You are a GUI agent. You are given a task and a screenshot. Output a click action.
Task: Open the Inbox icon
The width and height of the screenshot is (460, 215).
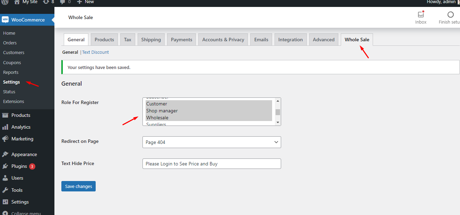click(x=421, y=15)
